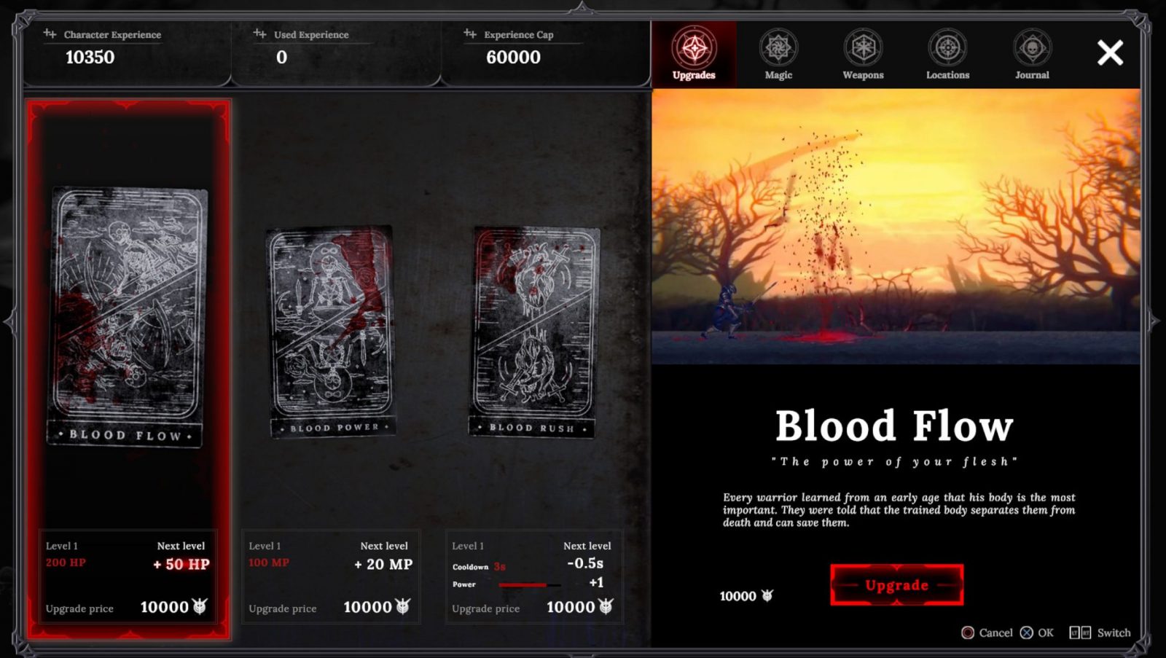Select the Upgrades tab icon
The image size is (1166, 658).
694,48
